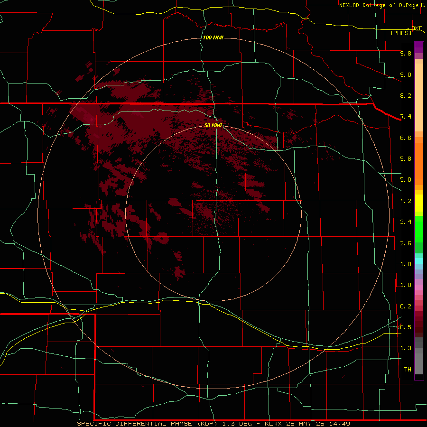Viewport: 427px width, 427px height.
Task: Click the DKD label near the top right
Action: [x=417, y=28]
